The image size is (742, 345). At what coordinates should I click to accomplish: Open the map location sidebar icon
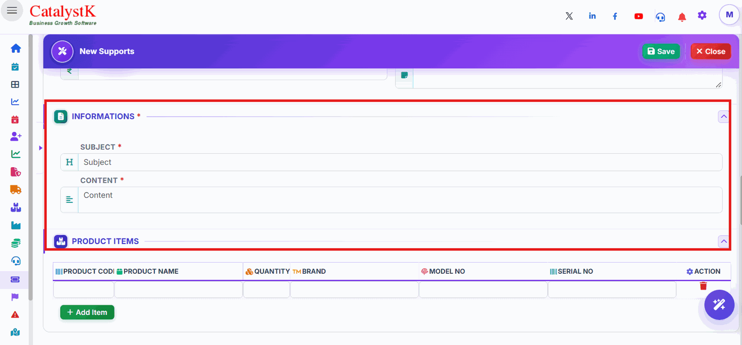16,332
